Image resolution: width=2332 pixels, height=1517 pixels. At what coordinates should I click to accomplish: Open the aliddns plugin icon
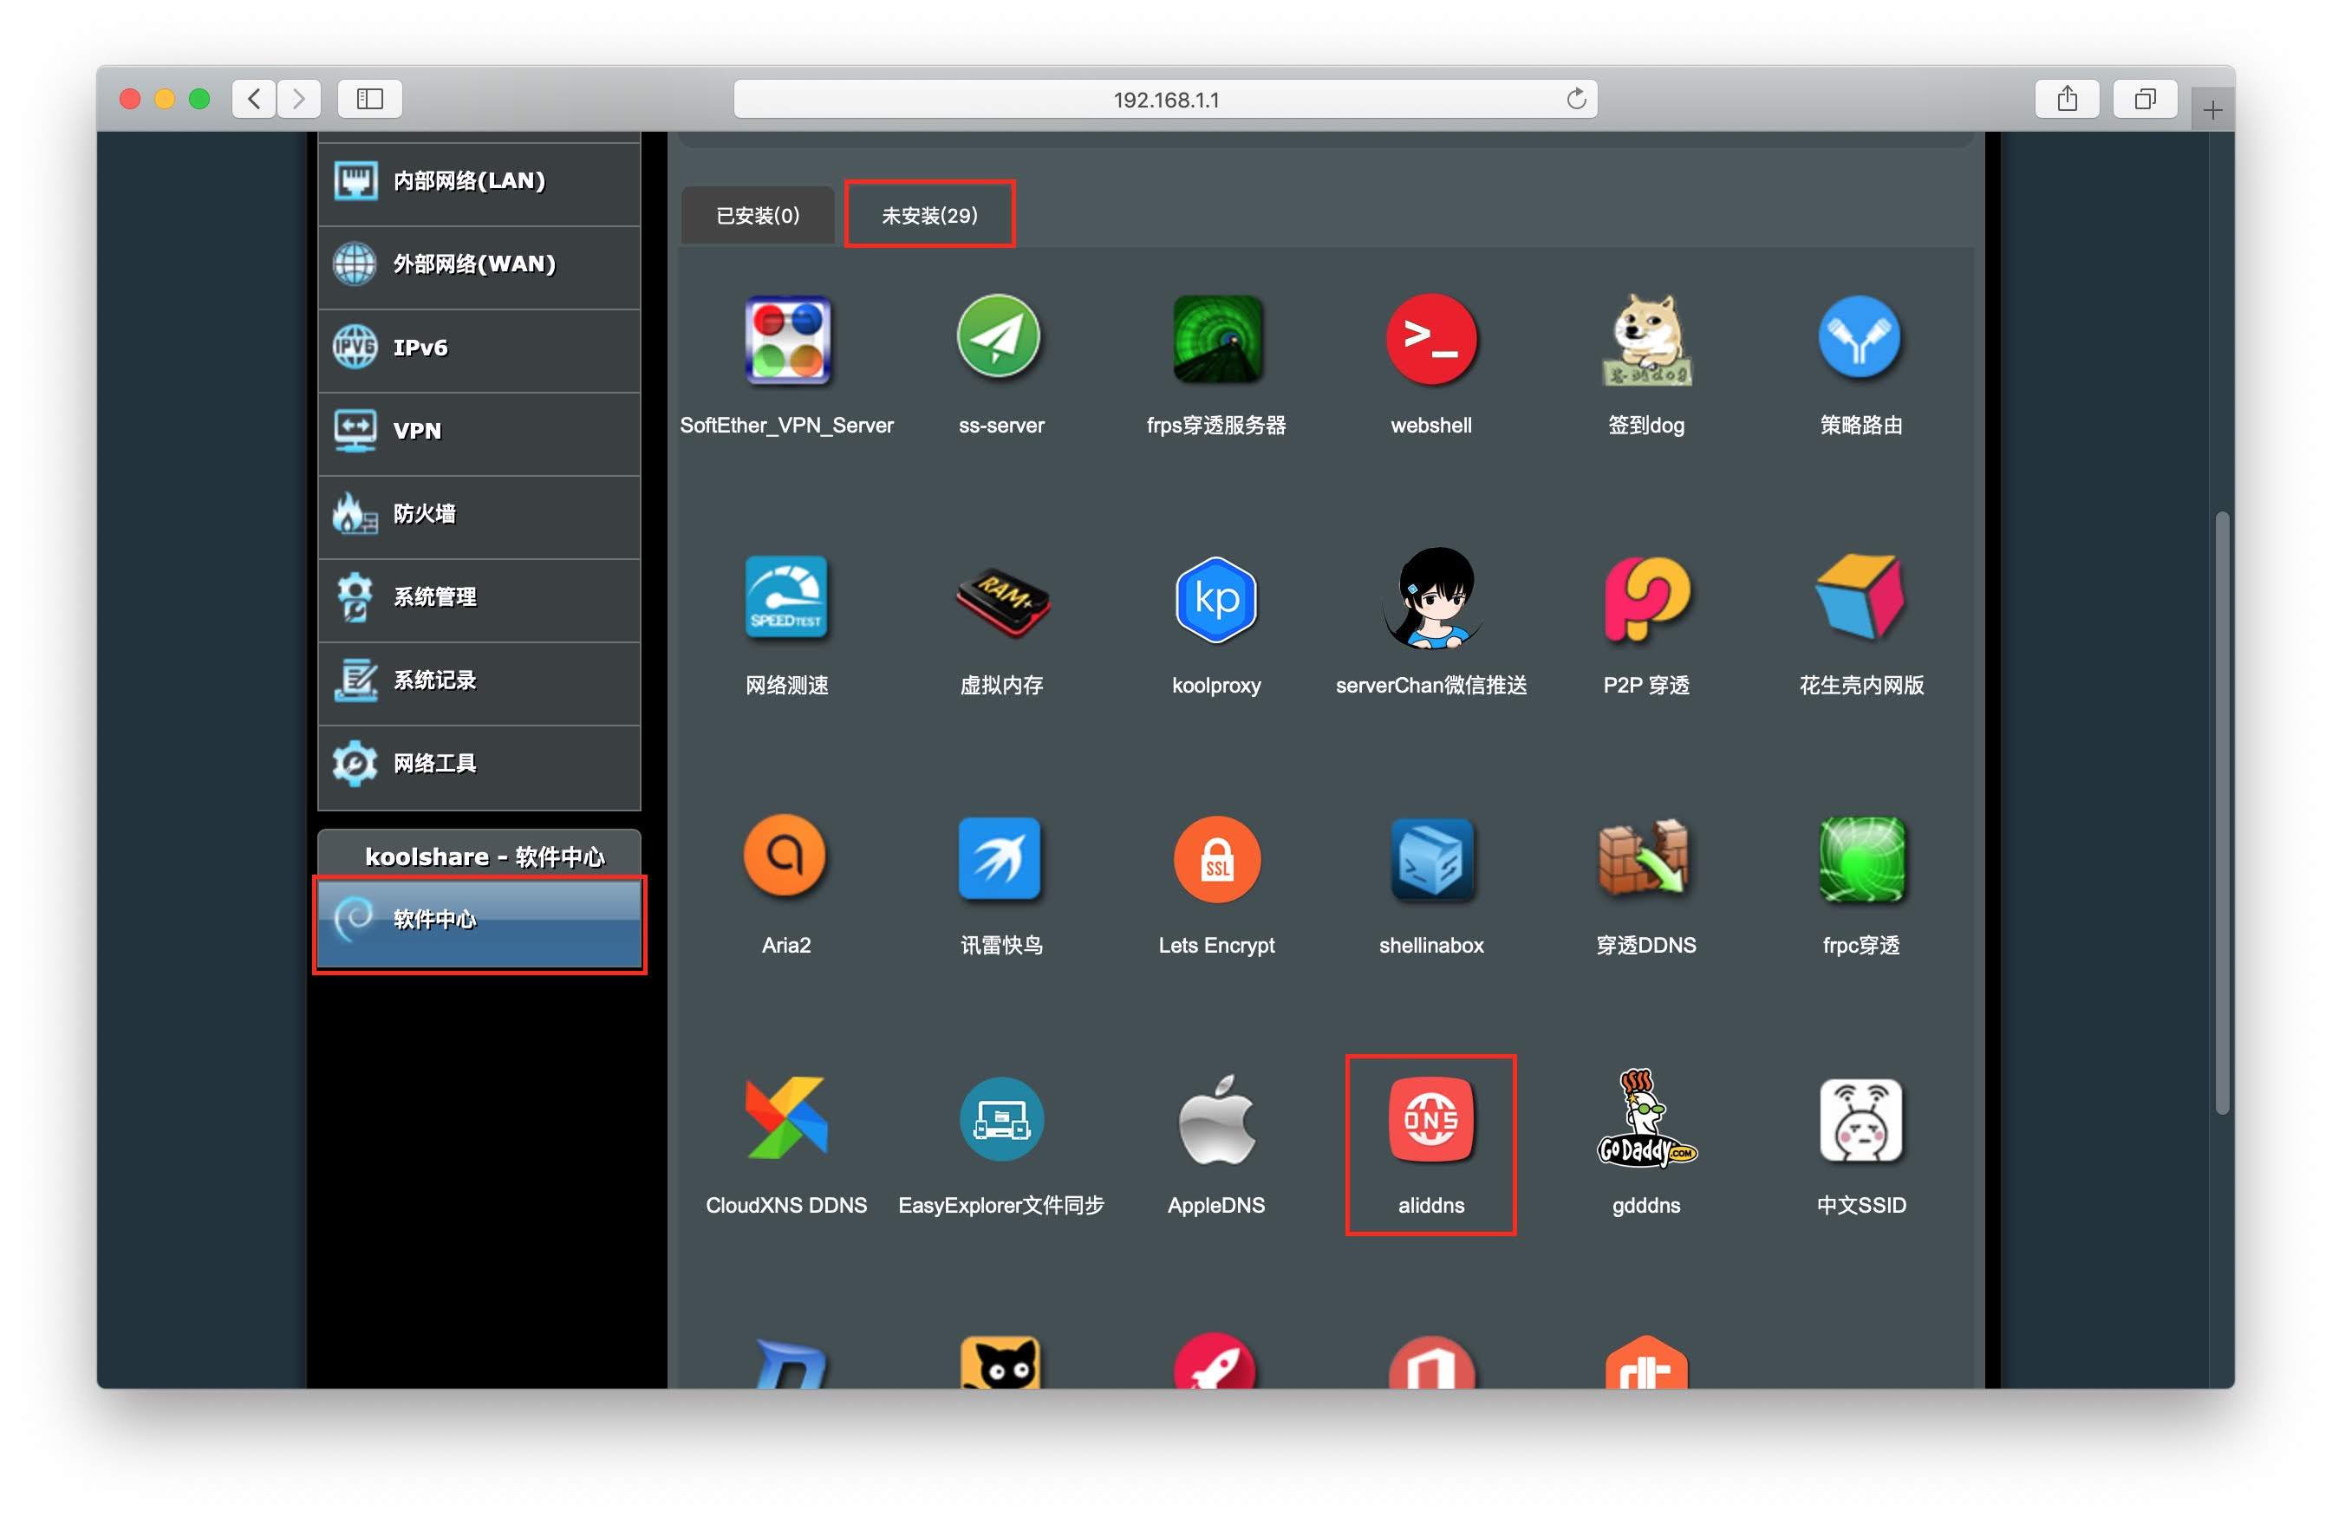point(1430,1119)
